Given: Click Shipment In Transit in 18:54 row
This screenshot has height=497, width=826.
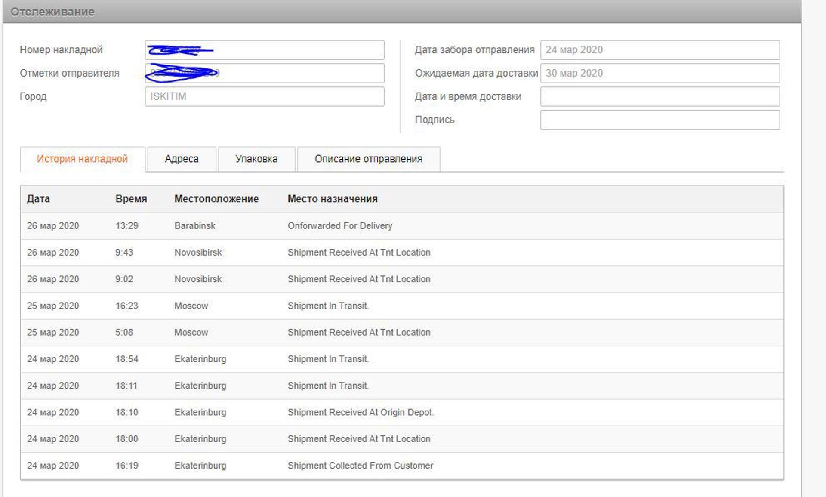Looking at the screenshot, I should pos(328,359).
